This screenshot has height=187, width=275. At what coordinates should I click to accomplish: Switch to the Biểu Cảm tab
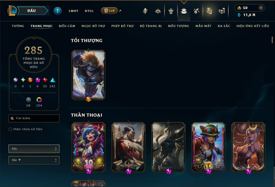click(x=67, y=26)
